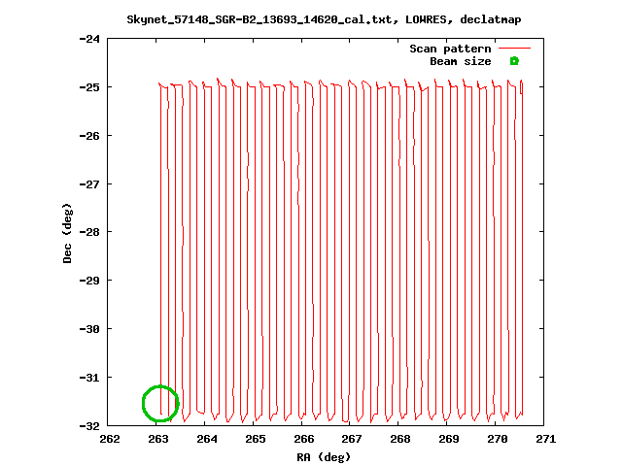Image resolution: width=622 pixels, height=466 pixels.
Task: Click the 'Dec (deg)' axis label
Action: [67, 233]
